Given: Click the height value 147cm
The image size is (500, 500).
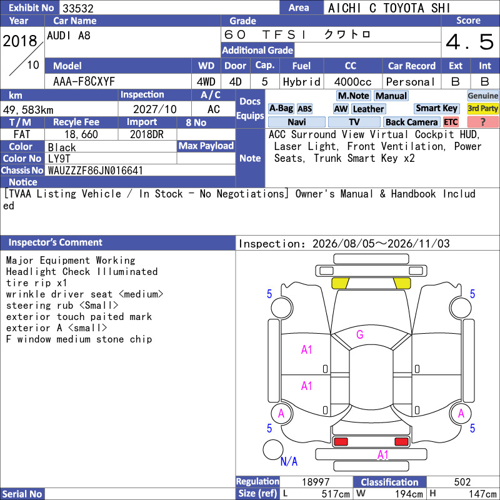Looking at the screenshot, I should 482,494.
